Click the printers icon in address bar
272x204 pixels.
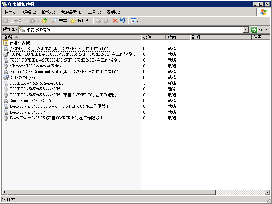tap(22, 30)
